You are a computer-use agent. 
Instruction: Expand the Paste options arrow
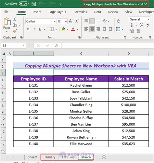[x=6, y=31]
